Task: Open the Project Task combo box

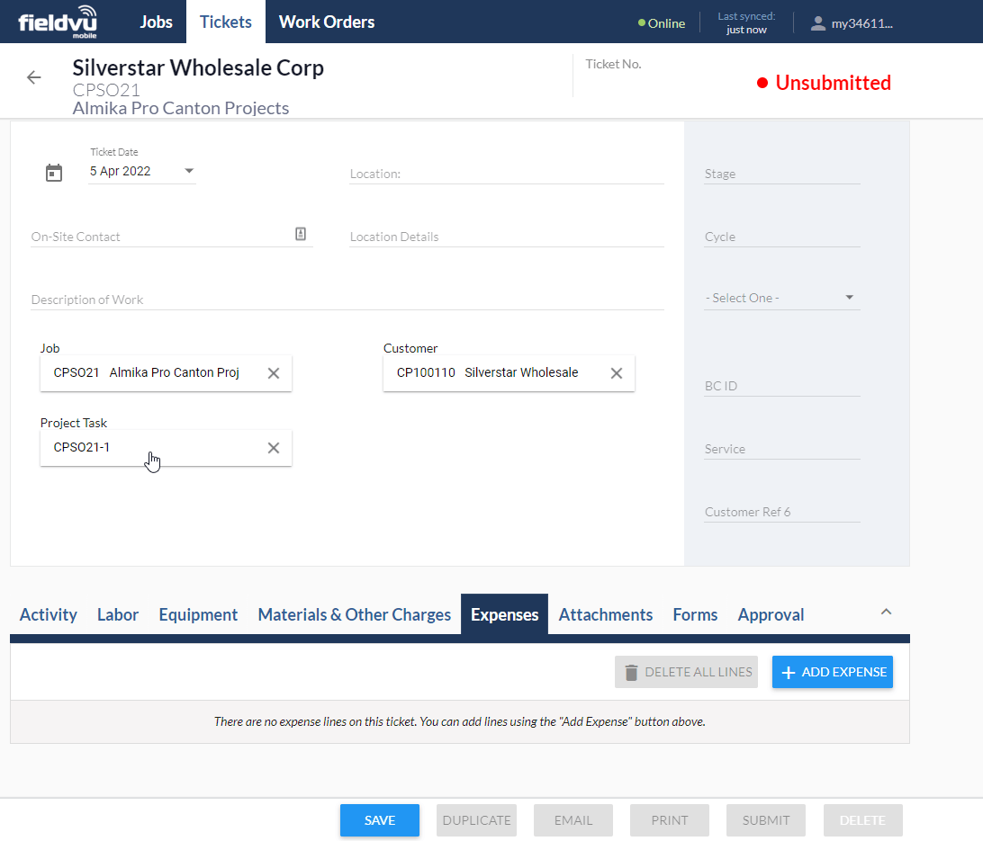Action: (x=166, y=448)
